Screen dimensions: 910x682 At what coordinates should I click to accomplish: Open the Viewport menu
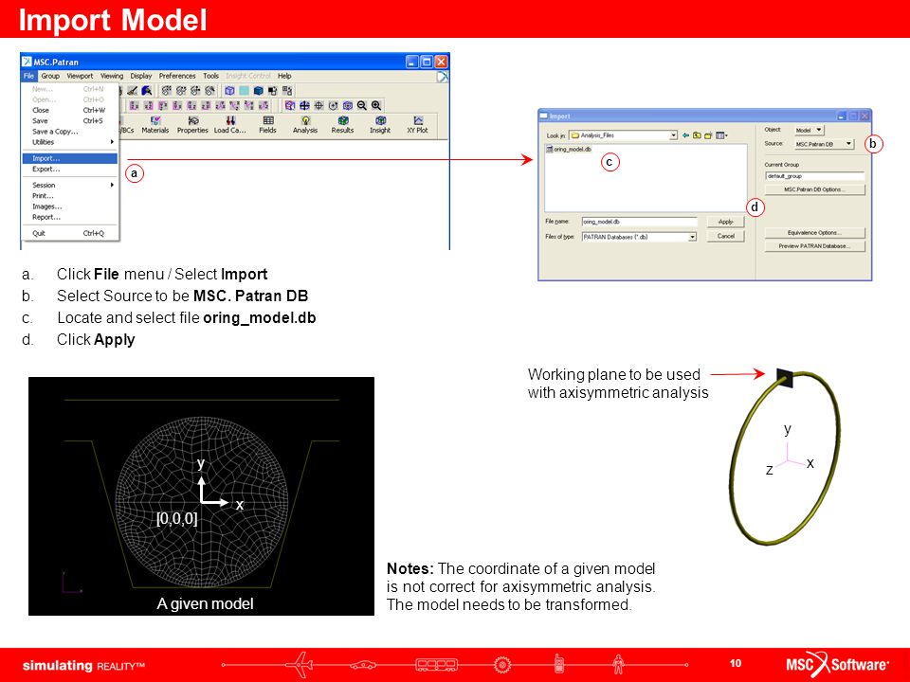[x=80, y=76]
